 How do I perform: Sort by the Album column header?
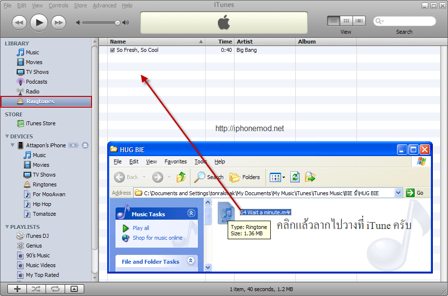326,42
